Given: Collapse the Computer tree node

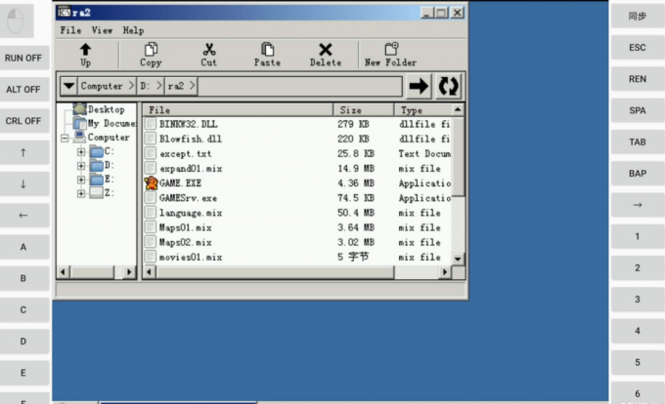Looking at the screenshot, I should [x=66, y=139].
